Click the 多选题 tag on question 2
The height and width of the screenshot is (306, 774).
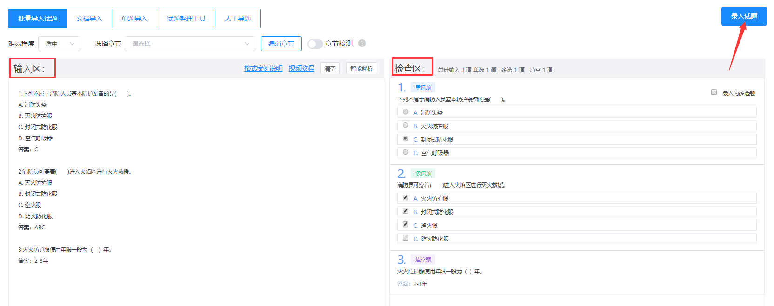tap(423, 173)
